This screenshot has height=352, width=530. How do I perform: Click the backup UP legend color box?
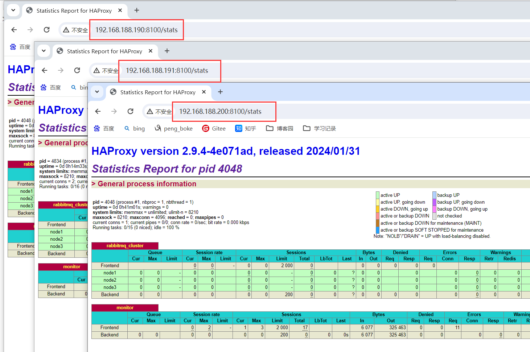[x=434, y=195]
